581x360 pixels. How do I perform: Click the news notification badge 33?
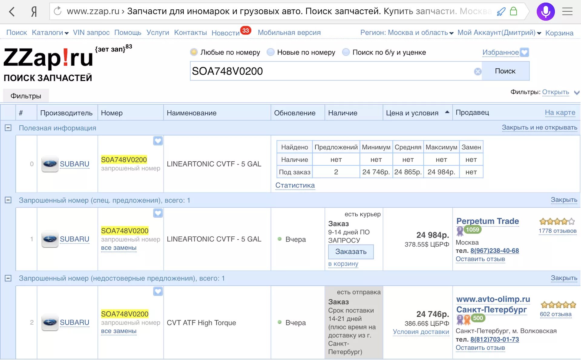coord(246,31)
